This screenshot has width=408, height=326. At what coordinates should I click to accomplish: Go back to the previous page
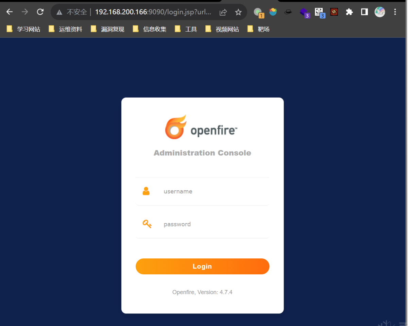10,12
